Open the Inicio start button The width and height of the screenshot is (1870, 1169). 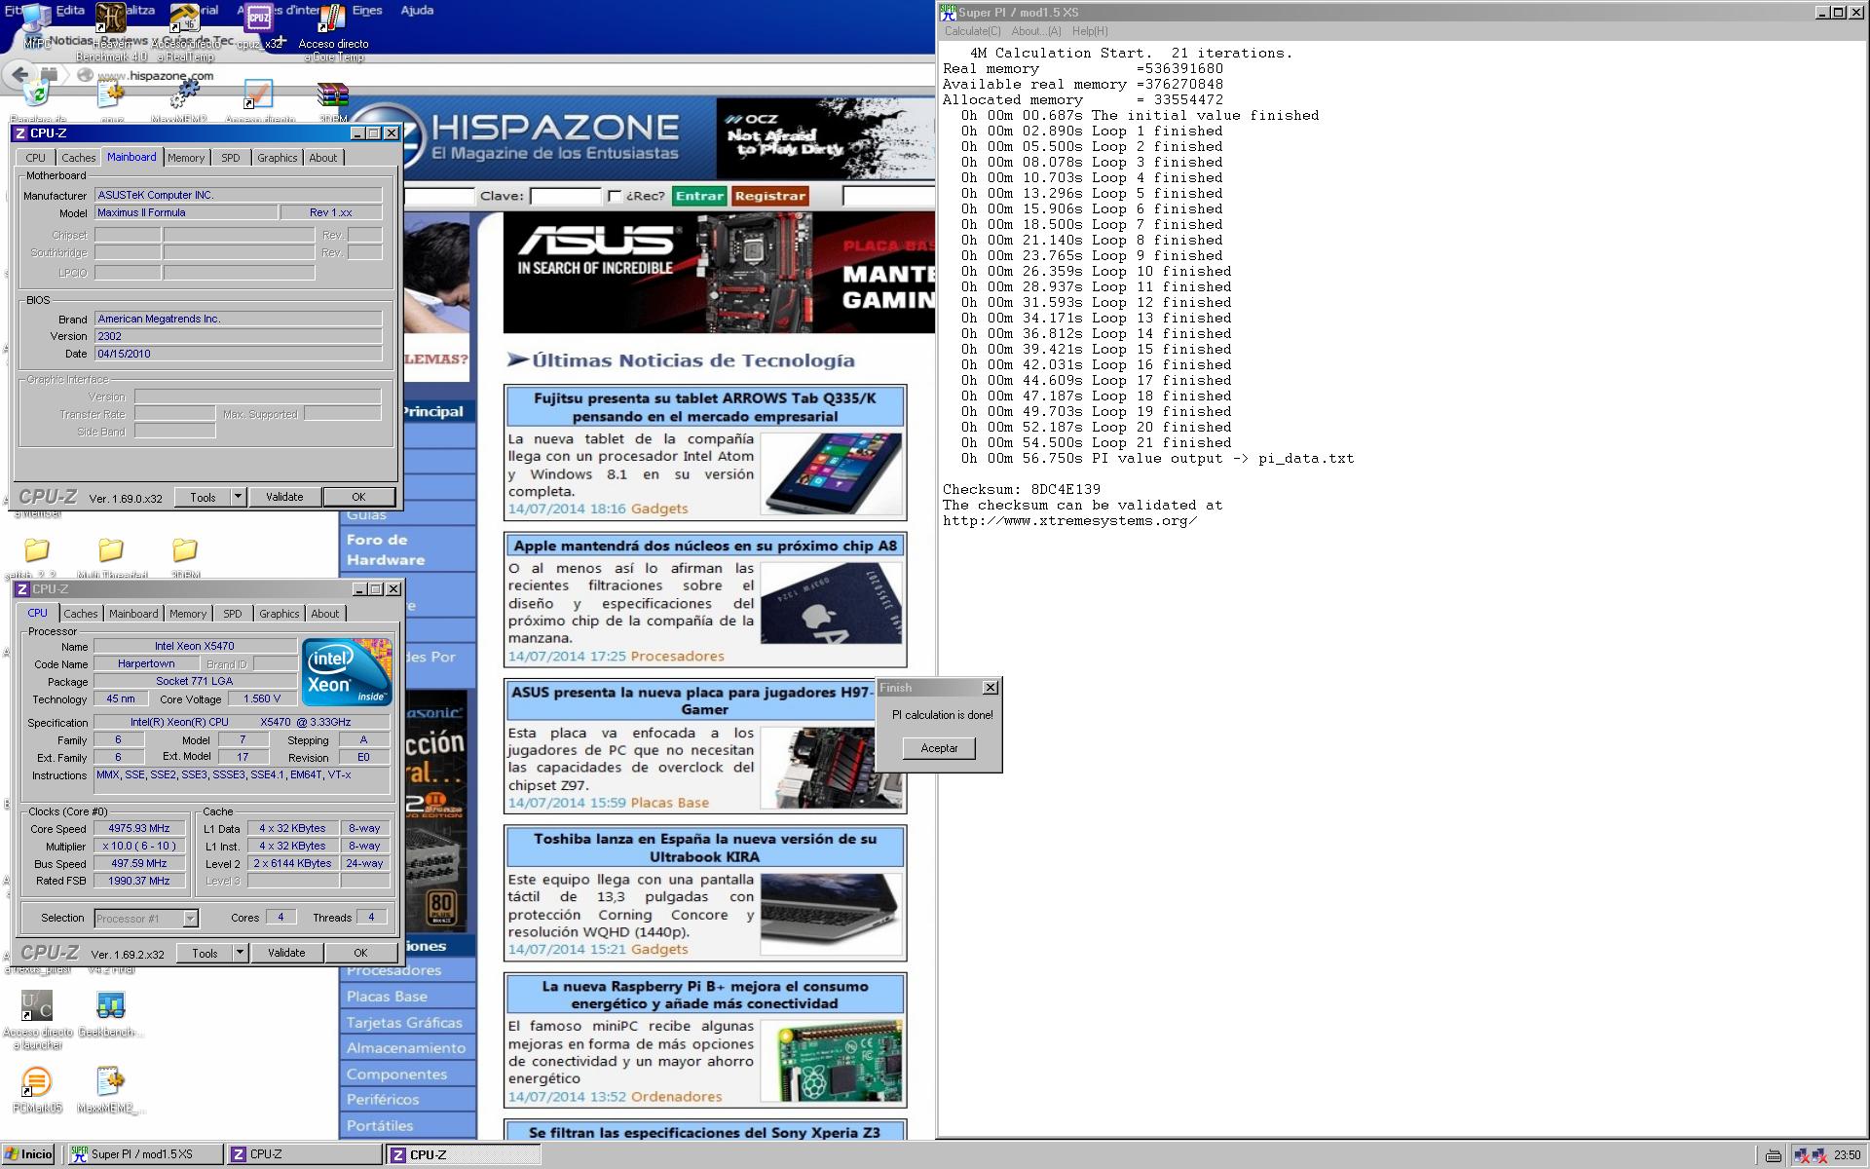coord(29,1154)
